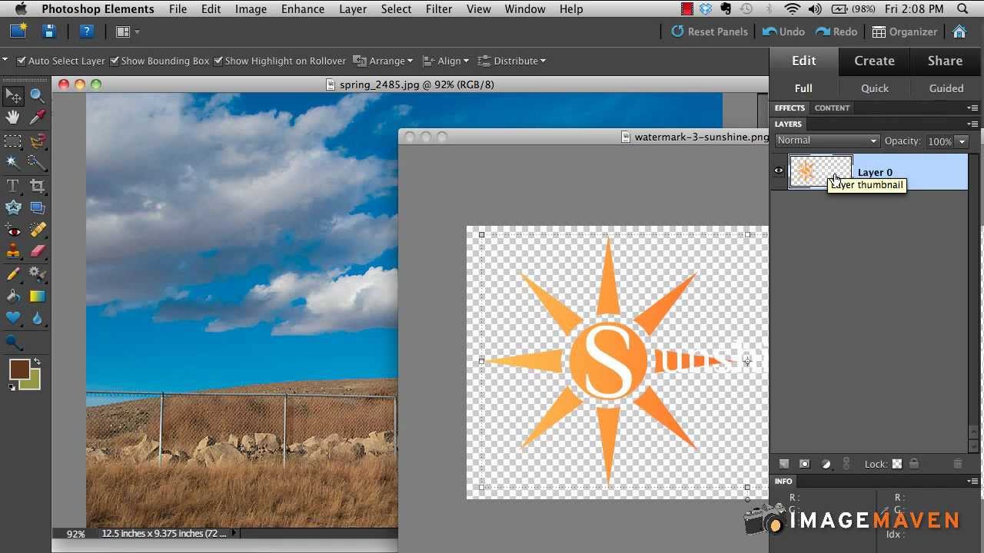
Task: Toggle lock all padlock icon
Action: point(914,464)
